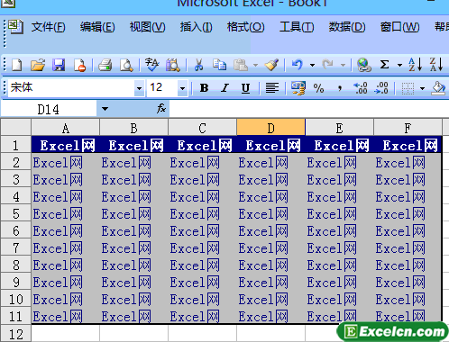Screen dimensions: 449x342
Task: Select row 6 header
Action: [15, 230]
